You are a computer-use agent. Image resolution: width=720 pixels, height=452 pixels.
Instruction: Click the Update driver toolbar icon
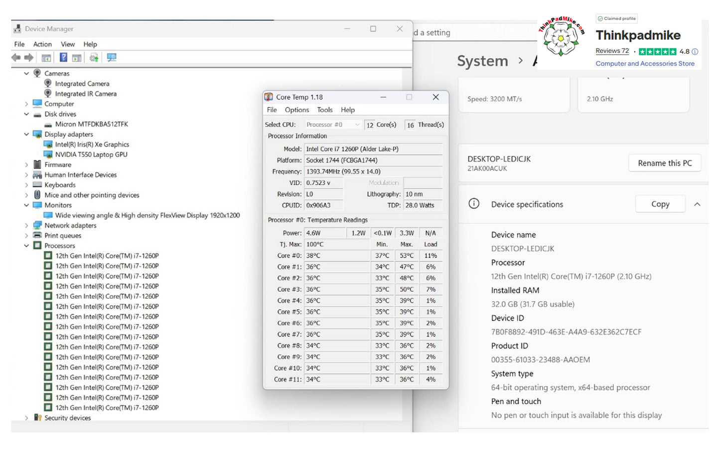(x=94, y=58)
